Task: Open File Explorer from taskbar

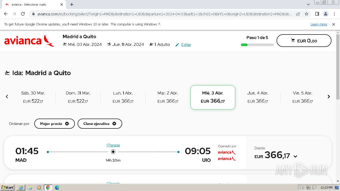Action: click(30, 188)
